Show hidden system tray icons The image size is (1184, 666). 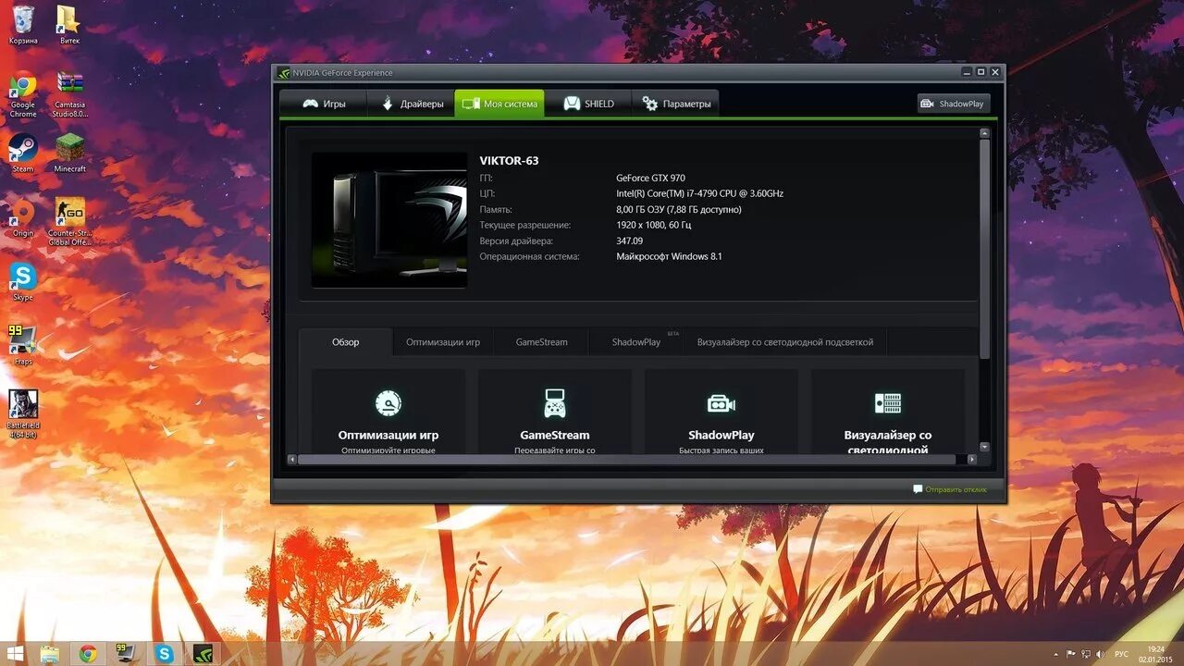(1056, 654)
